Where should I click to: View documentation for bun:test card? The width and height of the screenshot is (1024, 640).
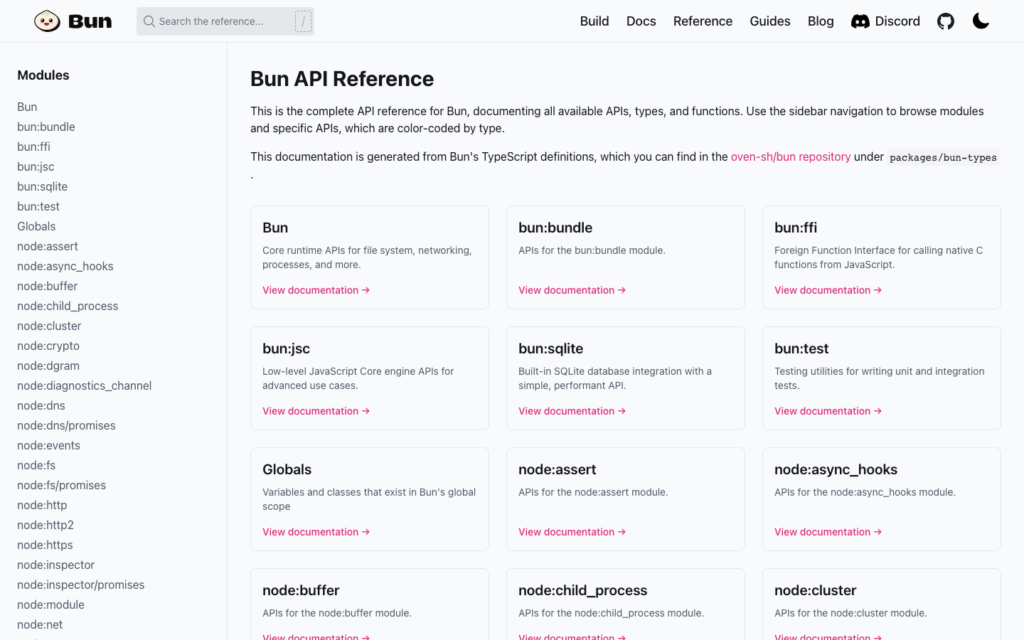click(828, 411)
